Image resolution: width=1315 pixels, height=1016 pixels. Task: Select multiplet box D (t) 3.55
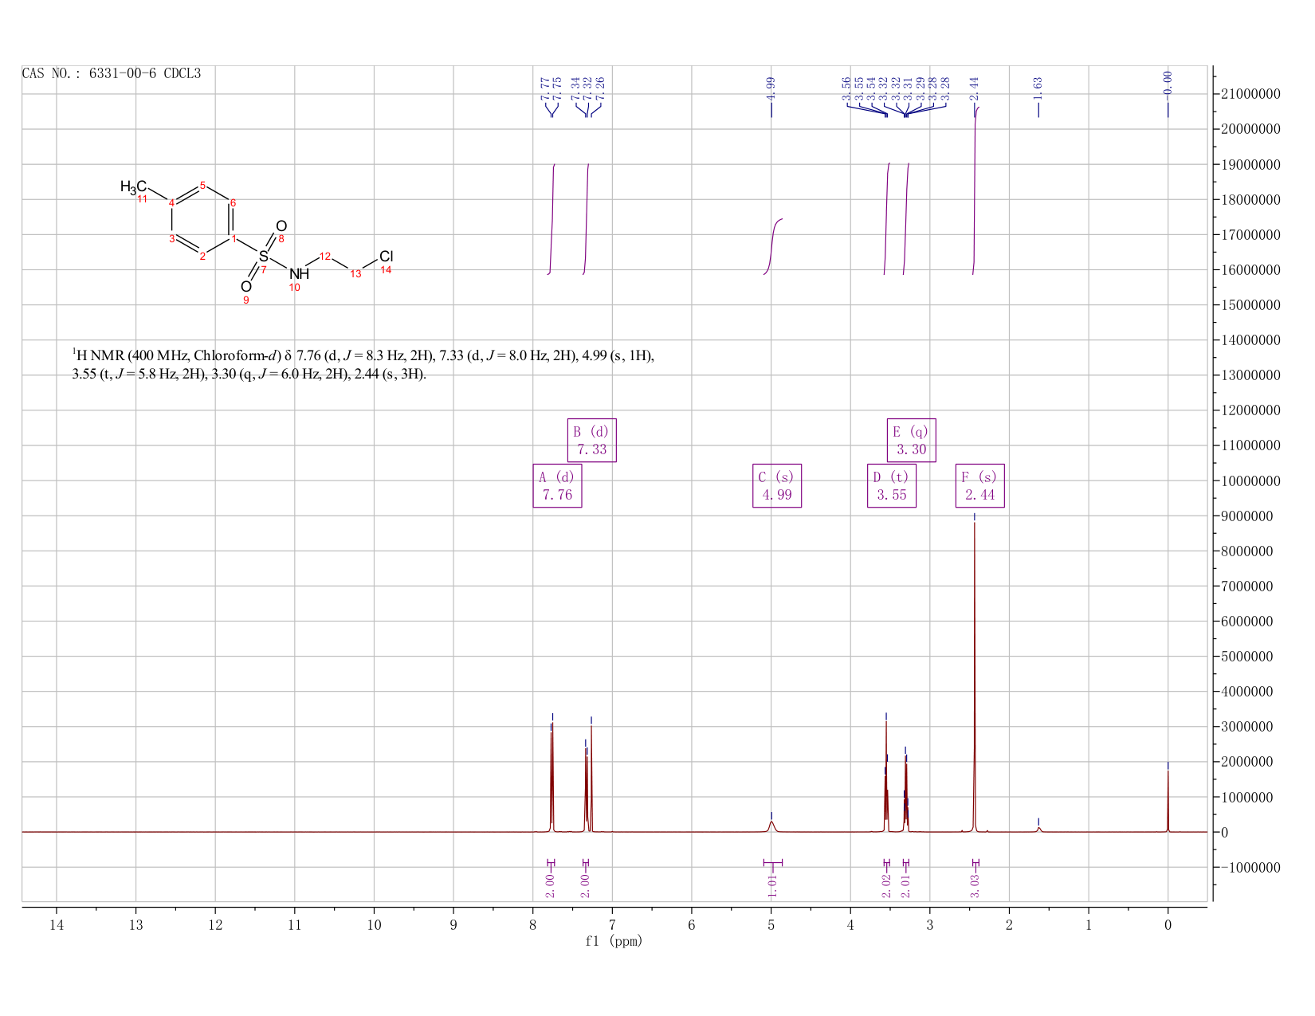click(x=892, y=485)
